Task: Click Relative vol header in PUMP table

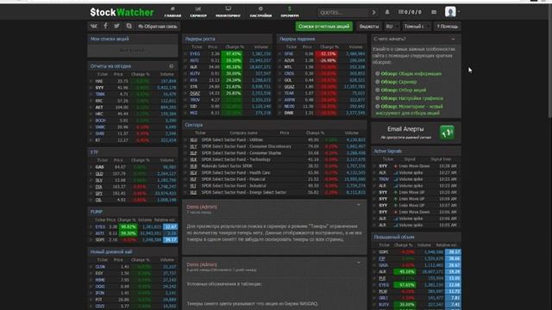Action: point(165,220)
